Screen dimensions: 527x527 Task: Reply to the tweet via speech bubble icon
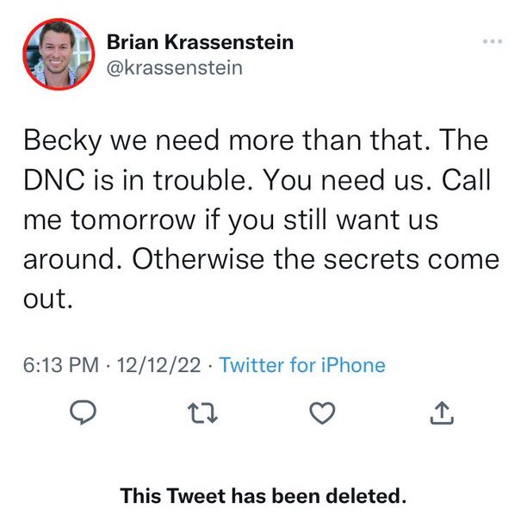(82, 415)
